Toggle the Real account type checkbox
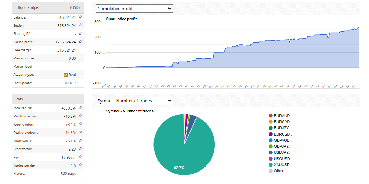Viewport: 369px width, 184px height. (66, 75)
